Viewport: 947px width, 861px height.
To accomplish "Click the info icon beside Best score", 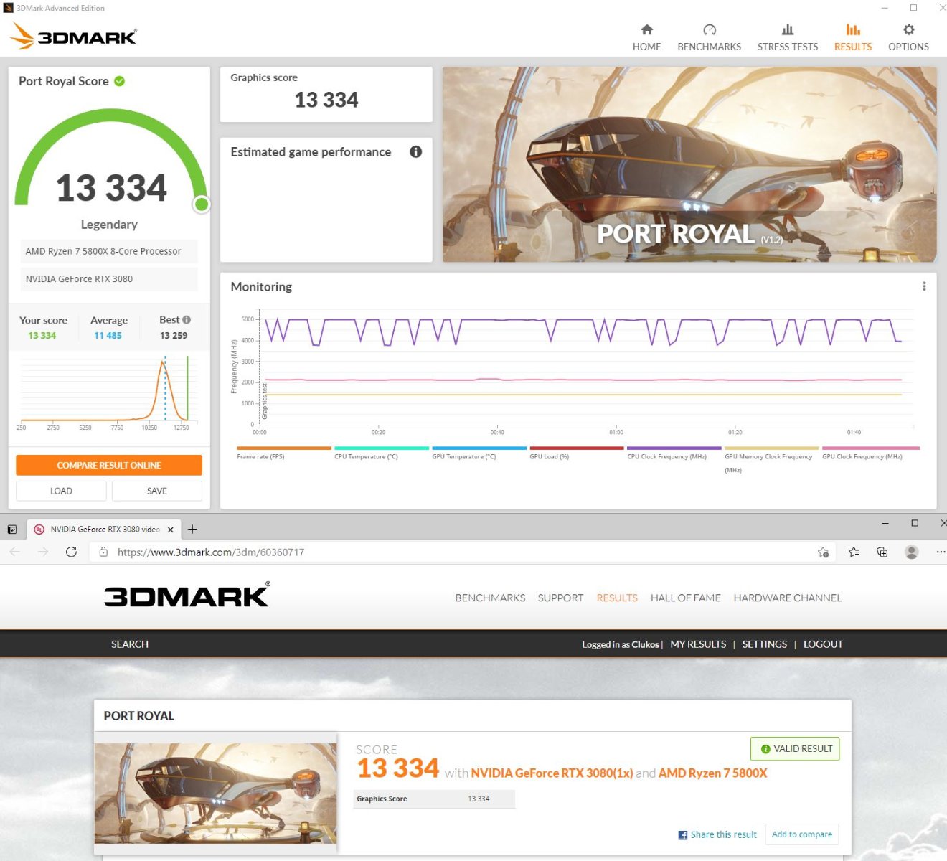I will 187,319.
